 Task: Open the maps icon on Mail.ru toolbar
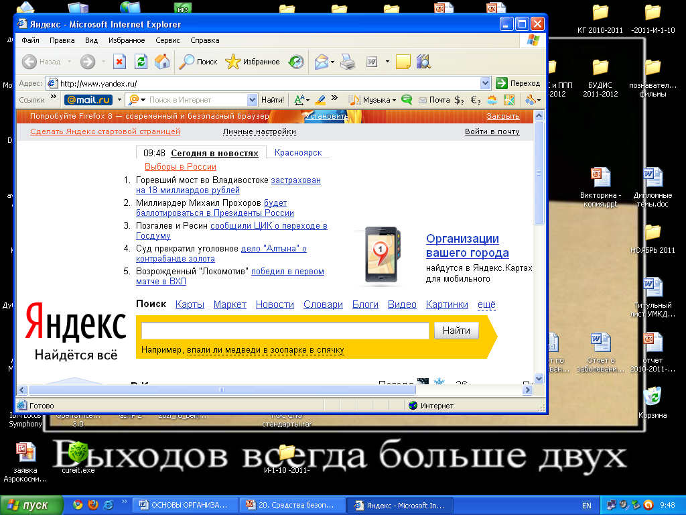(509, 100)
